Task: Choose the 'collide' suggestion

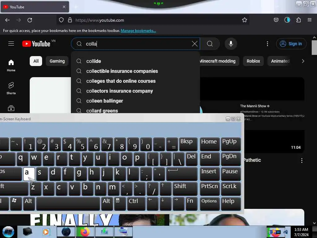Action: pyautogui.click(x=136, y=61)
